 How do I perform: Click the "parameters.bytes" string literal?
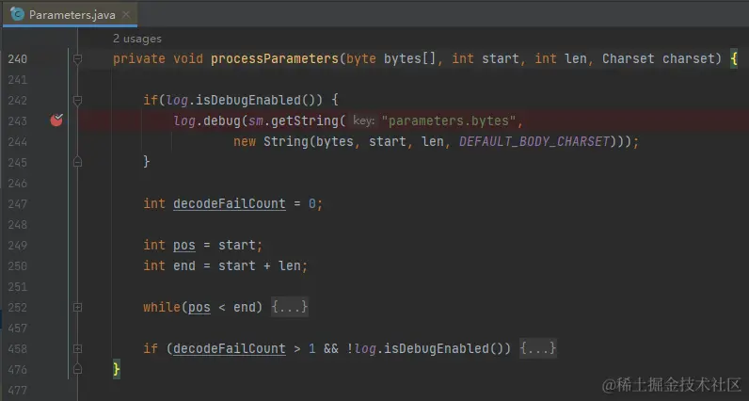tap(449, 120)
